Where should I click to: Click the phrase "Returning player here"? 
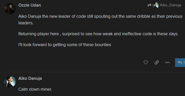point(39,34)
